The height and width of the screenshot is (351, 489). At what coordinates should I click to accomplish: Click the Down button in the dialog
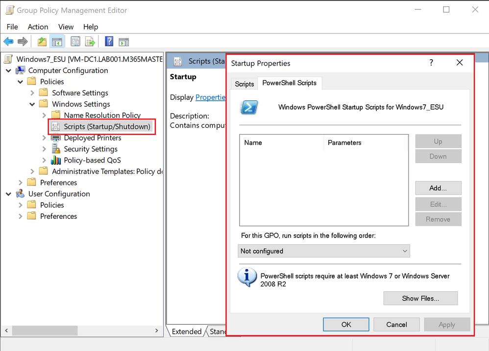438,156
